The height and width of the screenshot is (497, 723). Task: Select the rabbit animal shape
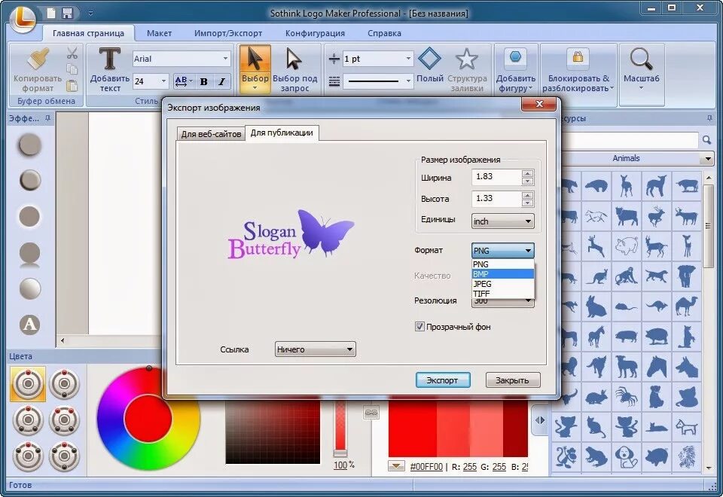[x=596, y=306]
